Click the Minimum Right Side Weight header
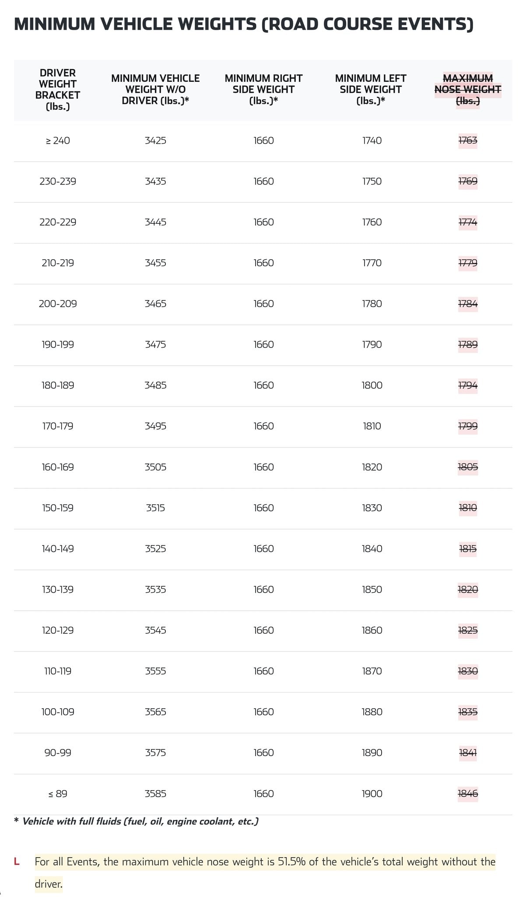 [x=263, y=90]
